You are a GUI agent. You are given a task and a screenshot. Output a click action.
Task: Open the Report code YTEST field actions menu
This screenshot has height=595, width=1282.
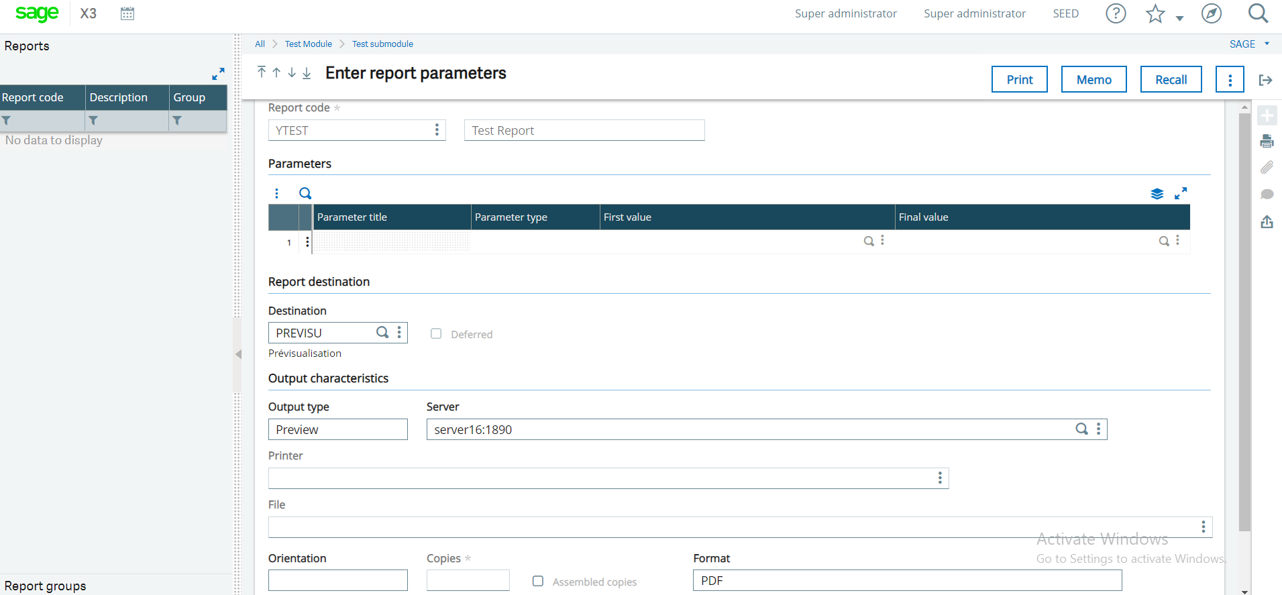click(x=437, y=130)
